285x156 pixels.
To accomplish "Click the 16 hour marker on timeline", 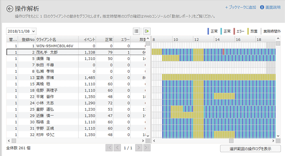I will coord(238,40).
